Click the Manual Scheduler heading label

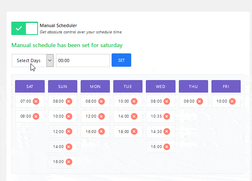point(59,25)
